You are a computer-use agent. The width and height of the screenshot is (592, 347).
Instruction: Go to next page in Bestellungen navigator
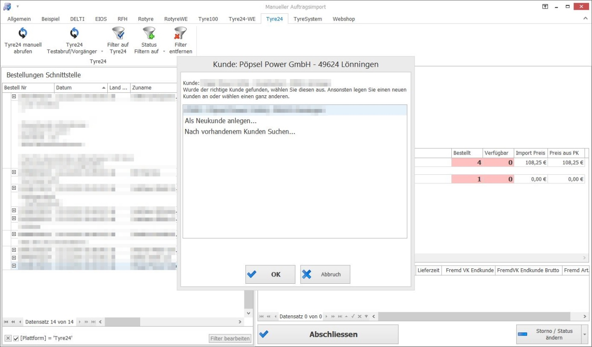pyautogui.click(x=86, y=322)
